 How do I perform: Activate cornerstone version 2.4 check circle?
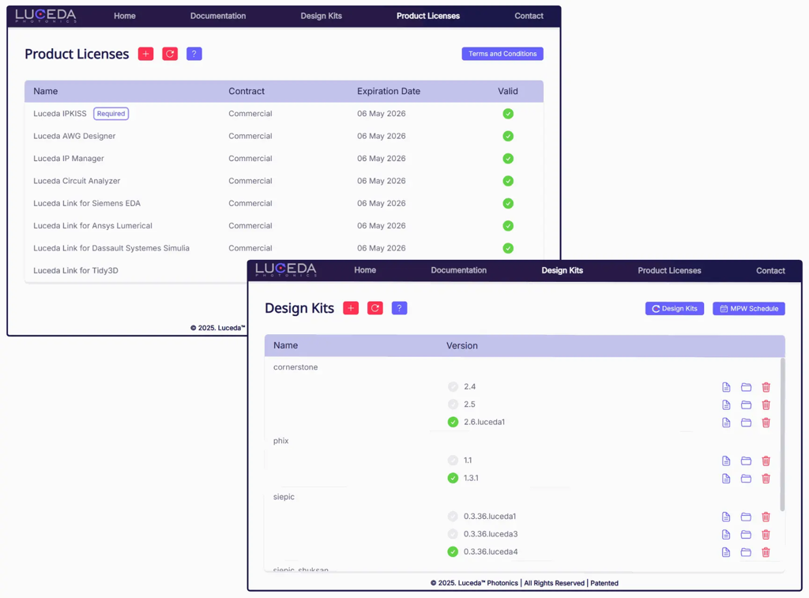tap(453, 386)
